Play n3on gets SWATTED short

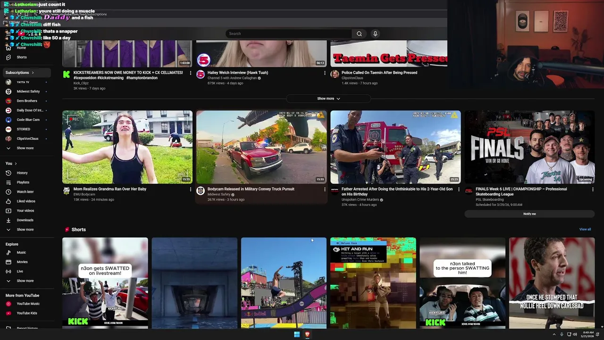coord(105,283)
